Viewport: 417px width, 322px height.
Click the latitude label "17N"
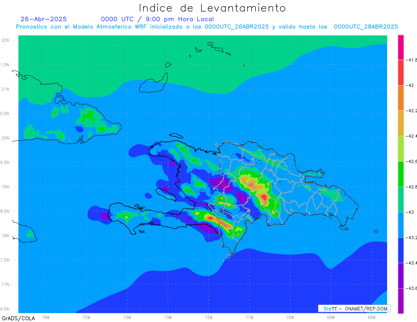[6, 284]
